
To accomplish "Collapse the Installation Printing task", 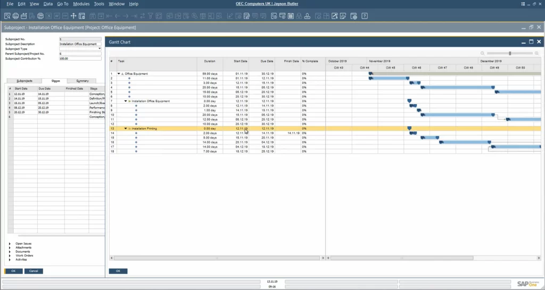I will point(126,129).
